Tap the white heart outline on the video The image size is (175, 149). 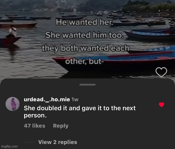tap(161, 72)
